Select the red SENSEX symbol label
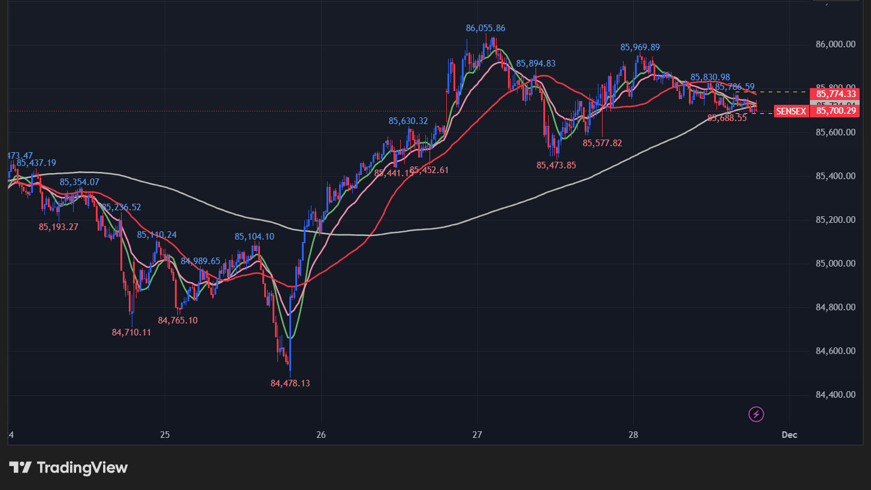 point(791,111)
